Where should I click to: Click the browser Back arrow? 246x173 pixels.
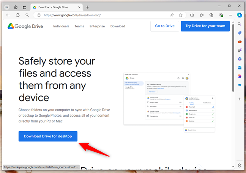click(8, 15)
